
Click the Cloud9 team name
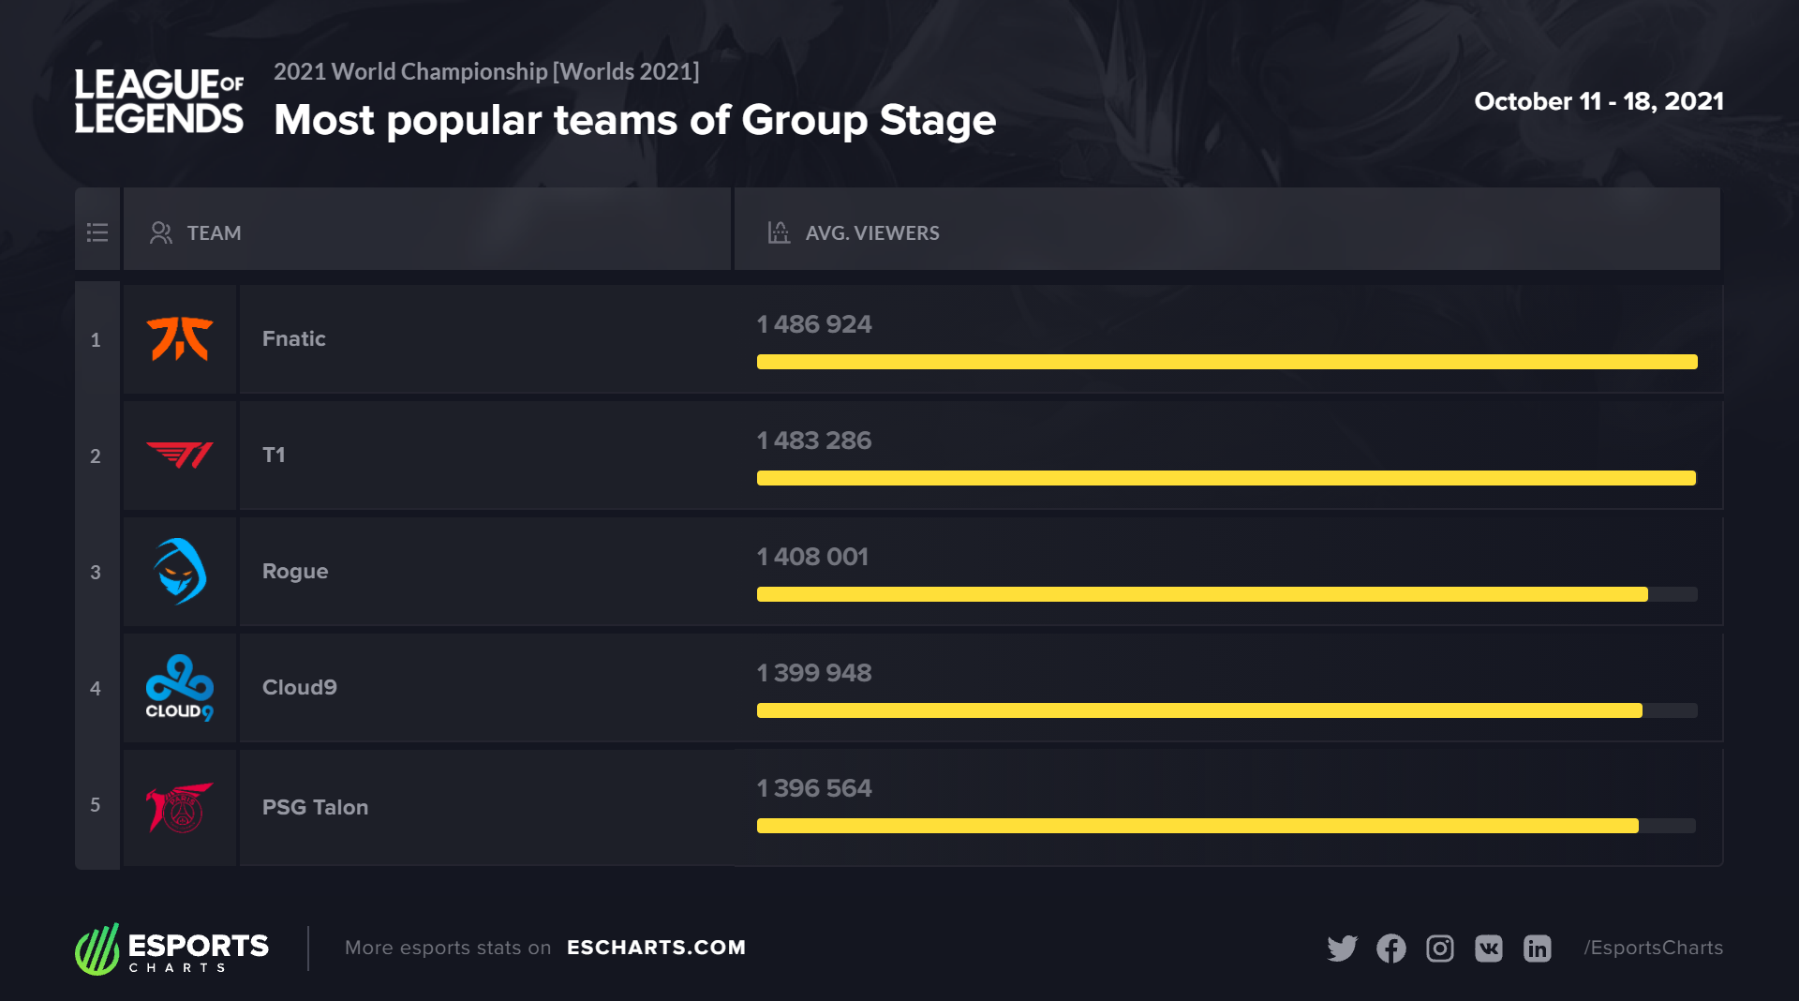click(300, 687)
